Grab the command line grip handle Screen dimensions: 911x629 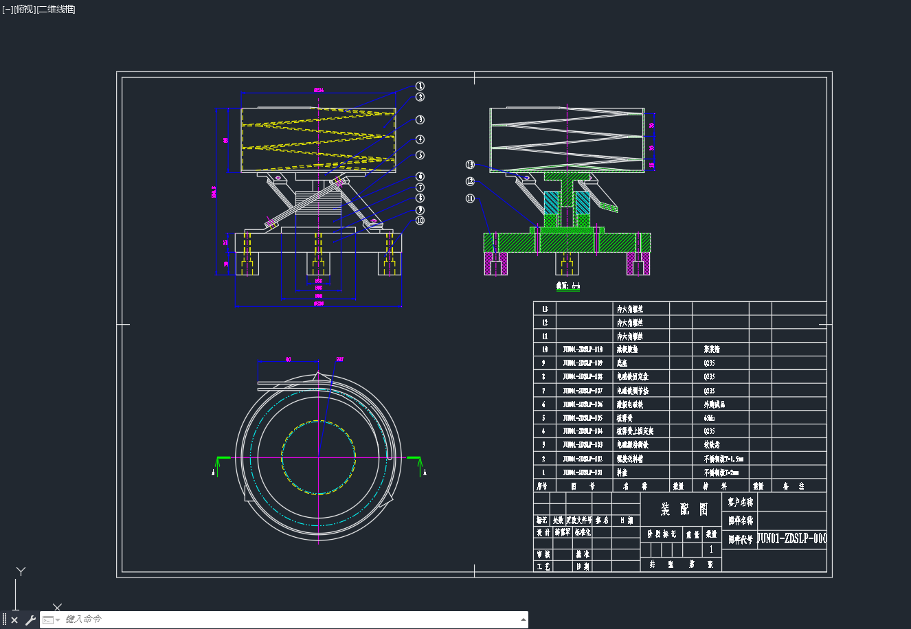4,620
